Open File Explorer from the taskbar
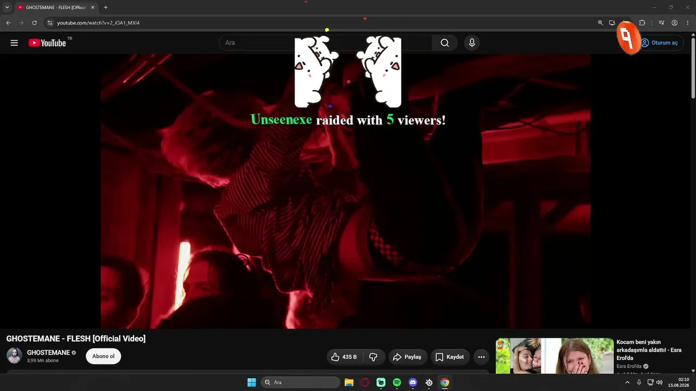 tap(349, 382)
